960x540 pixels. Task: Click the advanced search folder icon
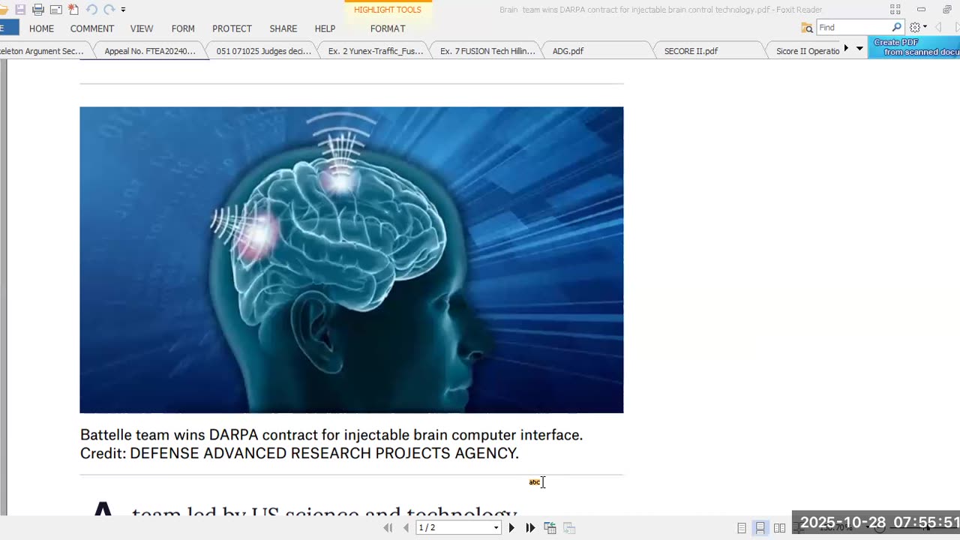(x=807, y=28)
